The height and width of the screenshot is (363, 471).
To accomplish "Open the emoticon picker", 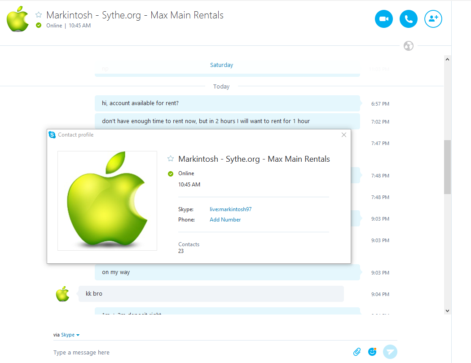I will (x=372, y=352).
